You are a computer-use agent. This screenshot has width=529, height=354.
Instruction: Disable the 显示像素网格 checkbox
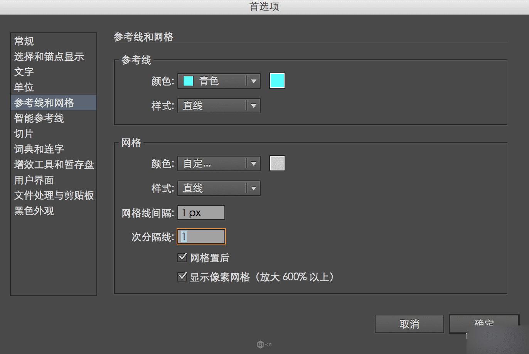(x=182, y=276)
